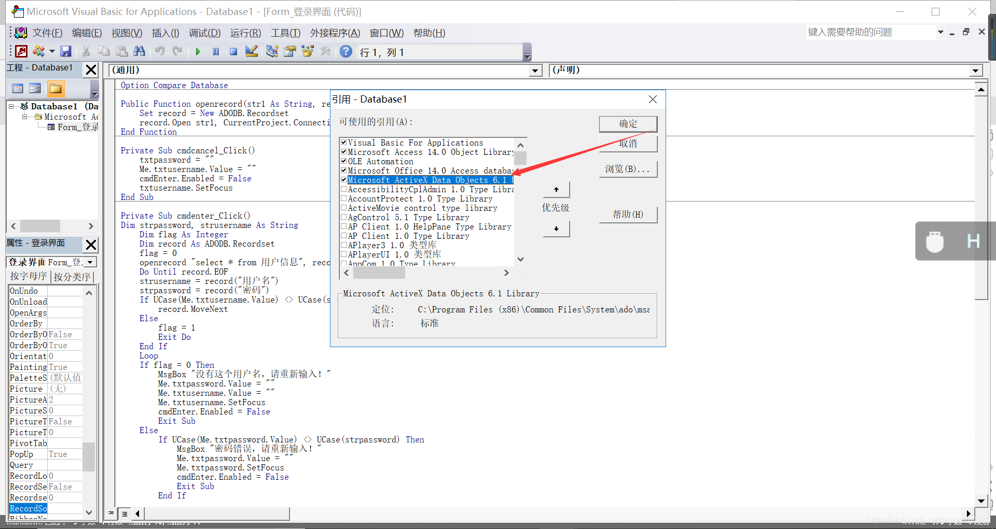Open the 外接程序(A) menu
Viewport: 996px width, 529px height.
point(335,33)
